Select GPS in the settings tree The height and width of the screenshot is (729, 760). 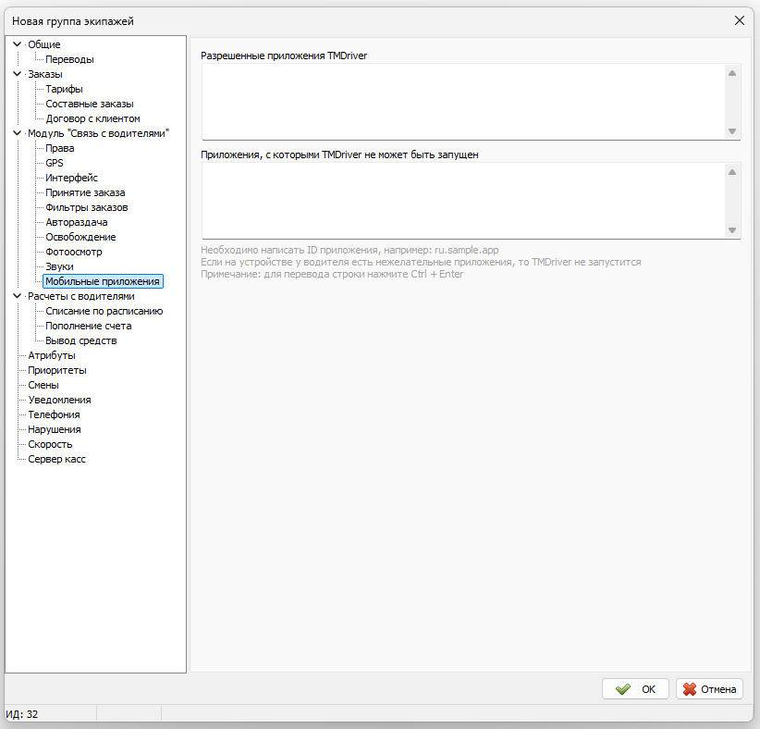click(x=55, y=163)
